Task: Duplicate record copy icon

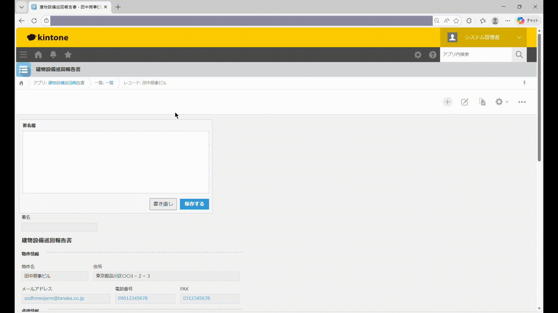Action: 482,102
